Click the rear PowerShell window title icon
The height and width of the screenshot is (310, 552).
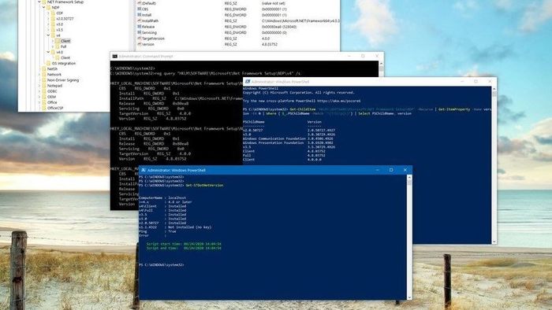248,82
